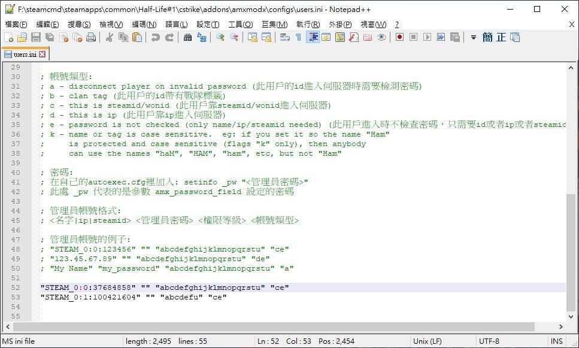Save all open files
Image resolution: width=579 pixels, height=348 pixels.
(49, 37)
